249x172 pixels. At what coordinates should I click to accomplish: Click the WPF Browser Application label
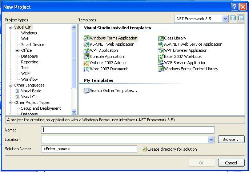click(186, 50)
